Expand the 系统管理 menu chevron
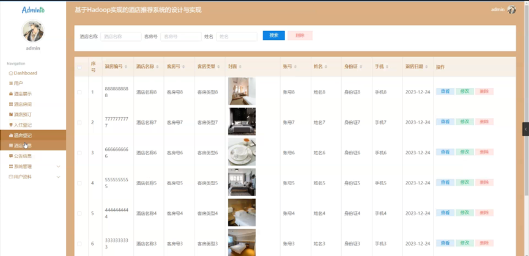Viewport: 529px width, 256px height. (58, 166)
